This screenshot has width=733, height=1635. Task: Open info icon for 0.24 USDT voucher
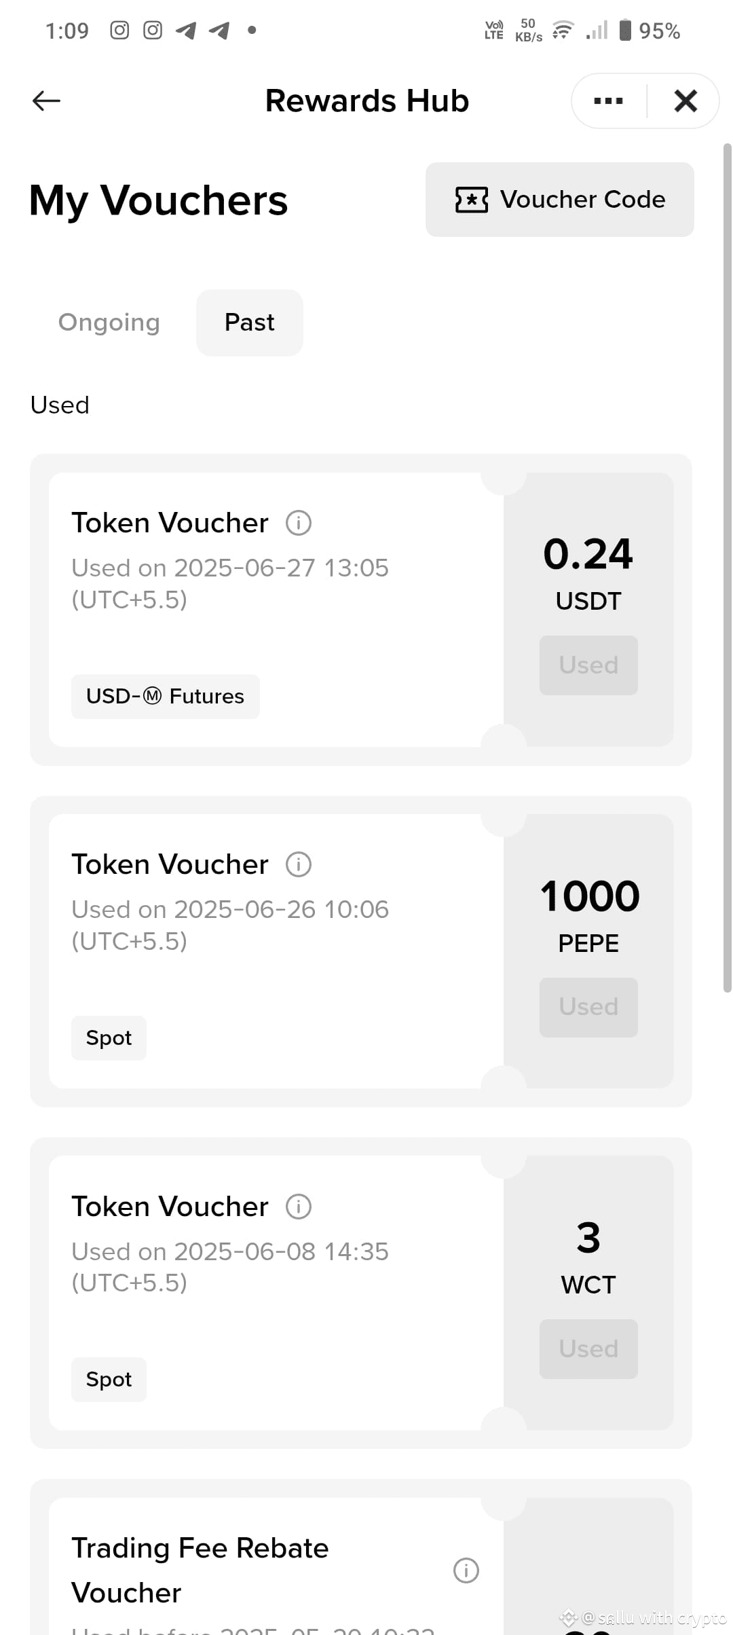[x=299, y=523]
